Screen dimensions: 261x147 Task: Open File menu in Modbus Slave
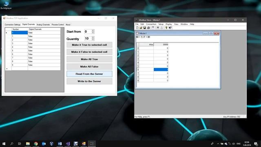click(137, 24)
